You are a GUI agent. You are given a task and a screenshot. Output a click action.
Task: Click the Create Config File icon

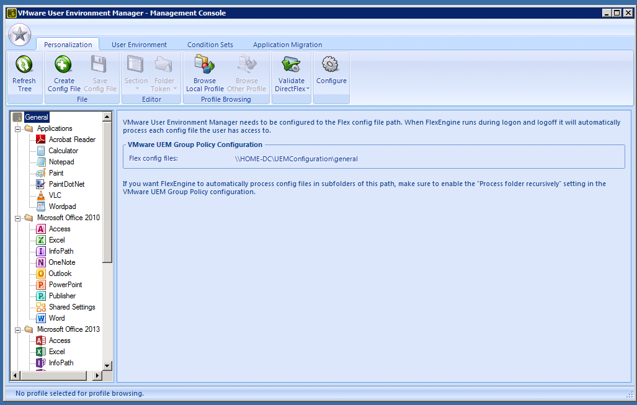pyautogui.click(x=63, y=65)
